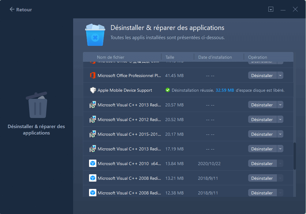Select the 2020/10/22 install date

[x=209, y=164]
